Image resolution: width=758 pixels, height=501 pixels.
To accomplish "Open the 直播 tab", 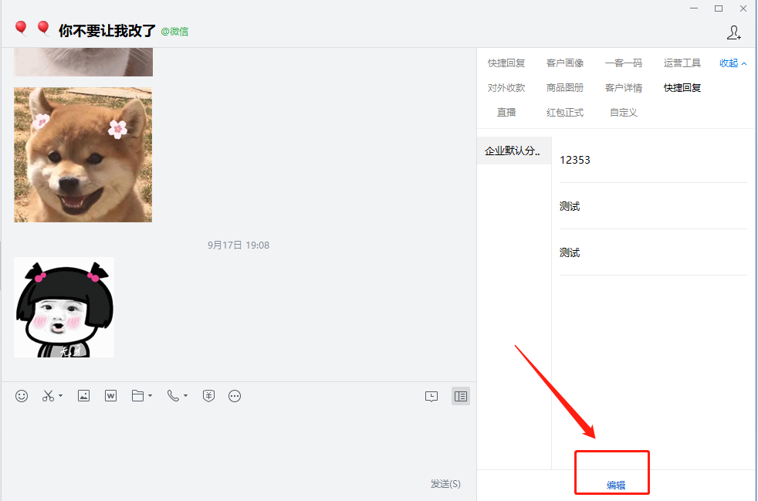I will pyautogui.click(x=506, y=112).
